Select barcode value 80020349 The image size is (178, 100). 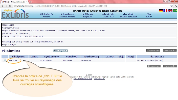pyautogui.click(x=68, y=60)
